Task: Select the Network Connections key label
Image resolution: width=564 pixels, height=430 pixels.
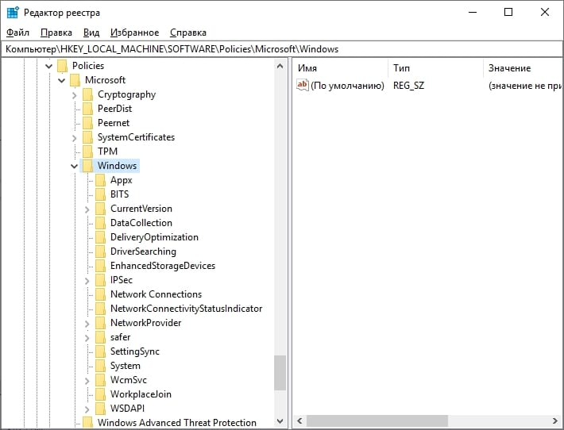Action: coord(156,294)
